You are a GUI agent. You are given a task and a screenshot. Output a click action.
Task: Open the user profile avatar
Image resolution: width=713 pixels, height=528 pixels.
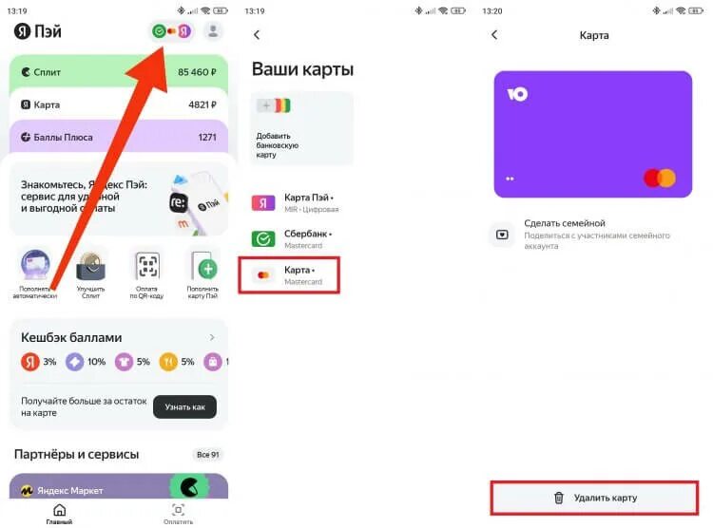coord(212,31)
